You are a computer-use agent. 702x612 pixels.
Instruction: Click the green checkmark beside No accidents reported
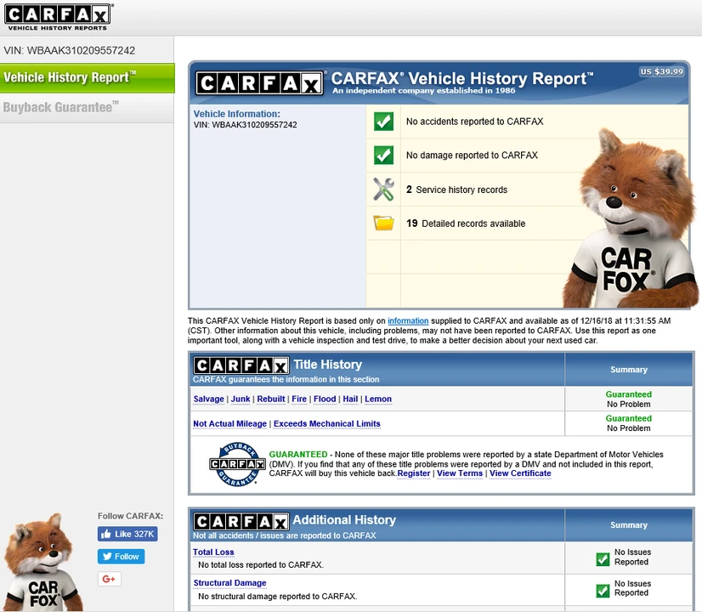pyautogui.click(x=383, y=122)
